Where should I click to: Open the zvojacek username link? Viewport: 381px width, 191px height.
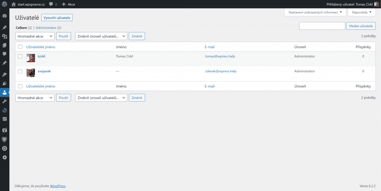pos(44,71)
